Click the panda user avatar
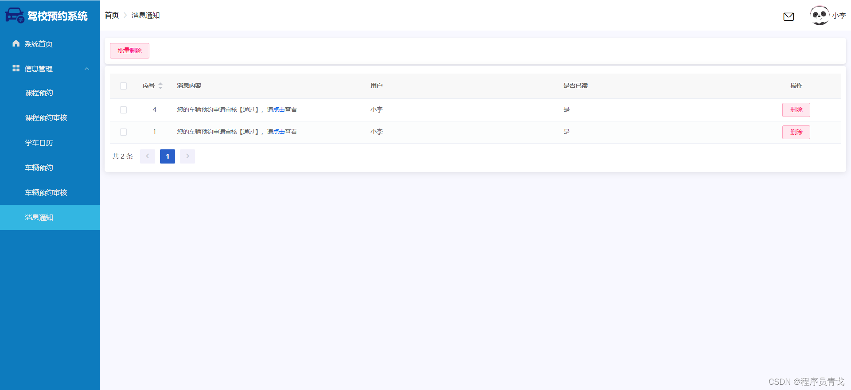The width and height of the screenshot is (851, 390). point(820,16)
